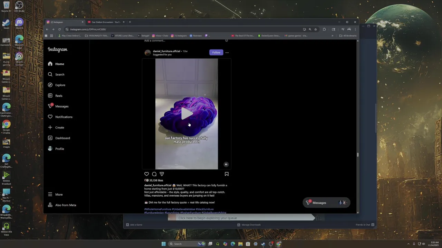
Task: Open Messages in the Instagram sidebar
Action: (58, 106)
